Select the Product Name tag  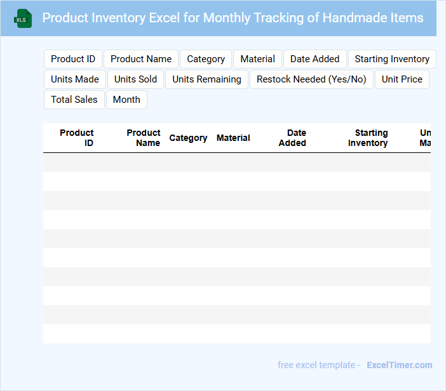[x=141, y=59]
